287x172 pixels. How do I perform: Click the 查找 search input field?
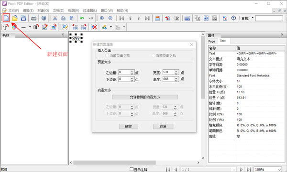tap(269, 18)
